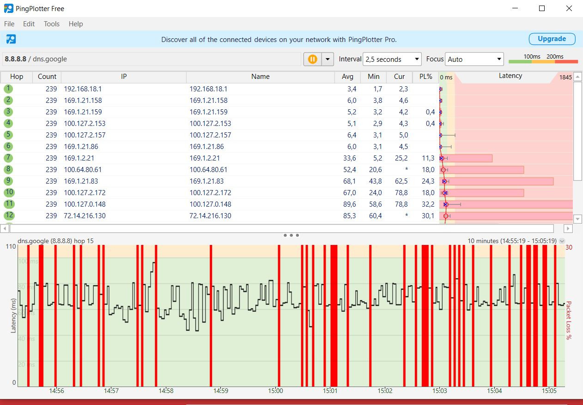This screenshot has width=583, height=405.
Task: Open the Help menu
Action: (76, 24)
